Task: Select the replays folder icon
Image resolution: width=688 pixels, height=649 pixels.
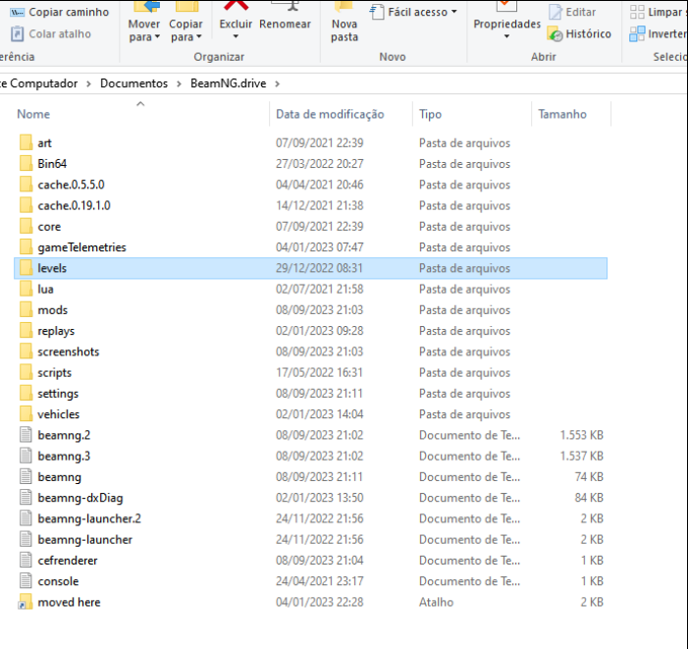Action: tap(26, 331)
